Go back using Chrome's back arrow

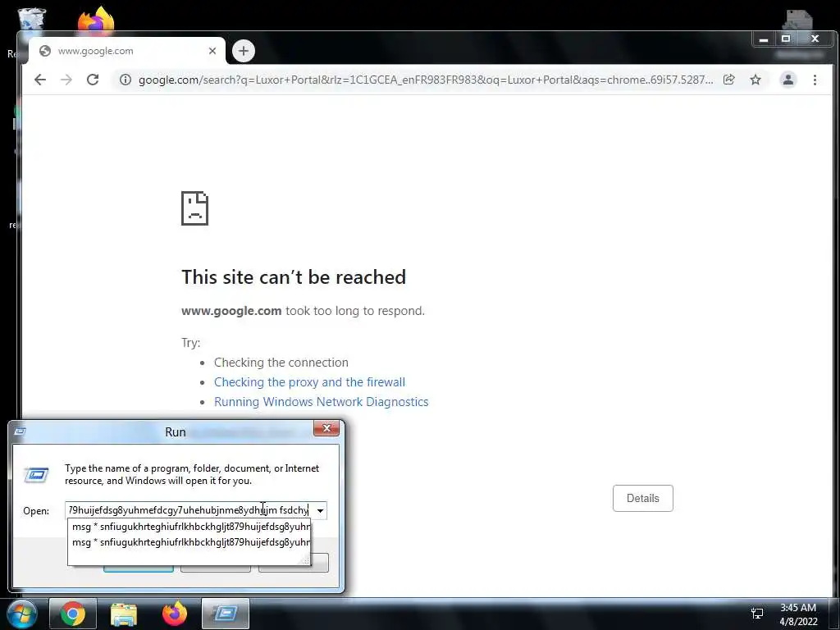[x=40, y=80]
